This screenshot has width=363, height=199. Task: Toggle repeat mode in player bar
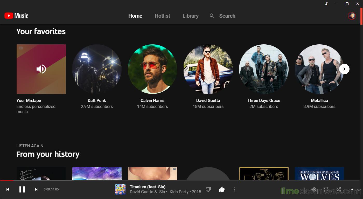click(326, 189)
